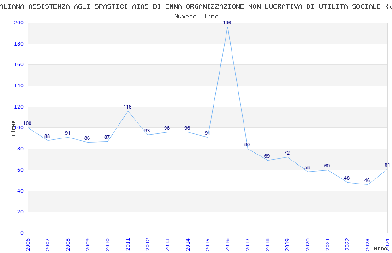Click the Firme vertical axis title
The width and height of the screenshot is (392, 253).
(x=13, y=128)
